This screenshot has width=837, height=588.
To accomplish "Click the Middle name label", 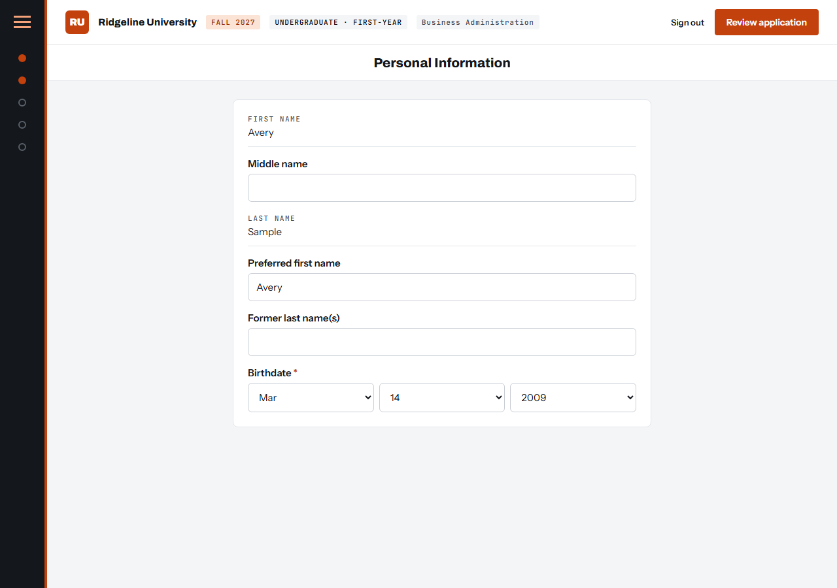I will click(x=277, y=164).
